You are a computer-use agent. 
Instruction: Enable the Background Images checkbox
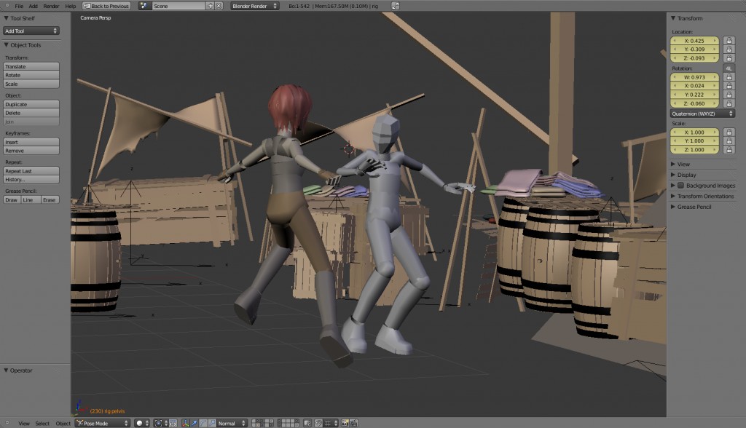pyautogui.click(x=680, y=186)
